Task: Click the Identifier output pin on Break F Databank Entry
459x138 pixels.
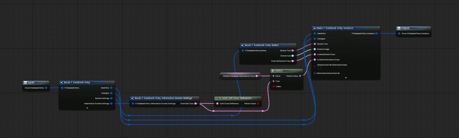Action: point(111,88)
